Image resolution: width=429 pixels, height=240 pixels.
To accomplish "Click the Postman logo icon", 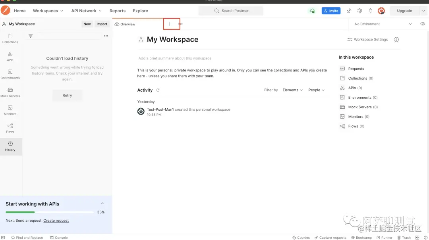I will tap(5, 10).
